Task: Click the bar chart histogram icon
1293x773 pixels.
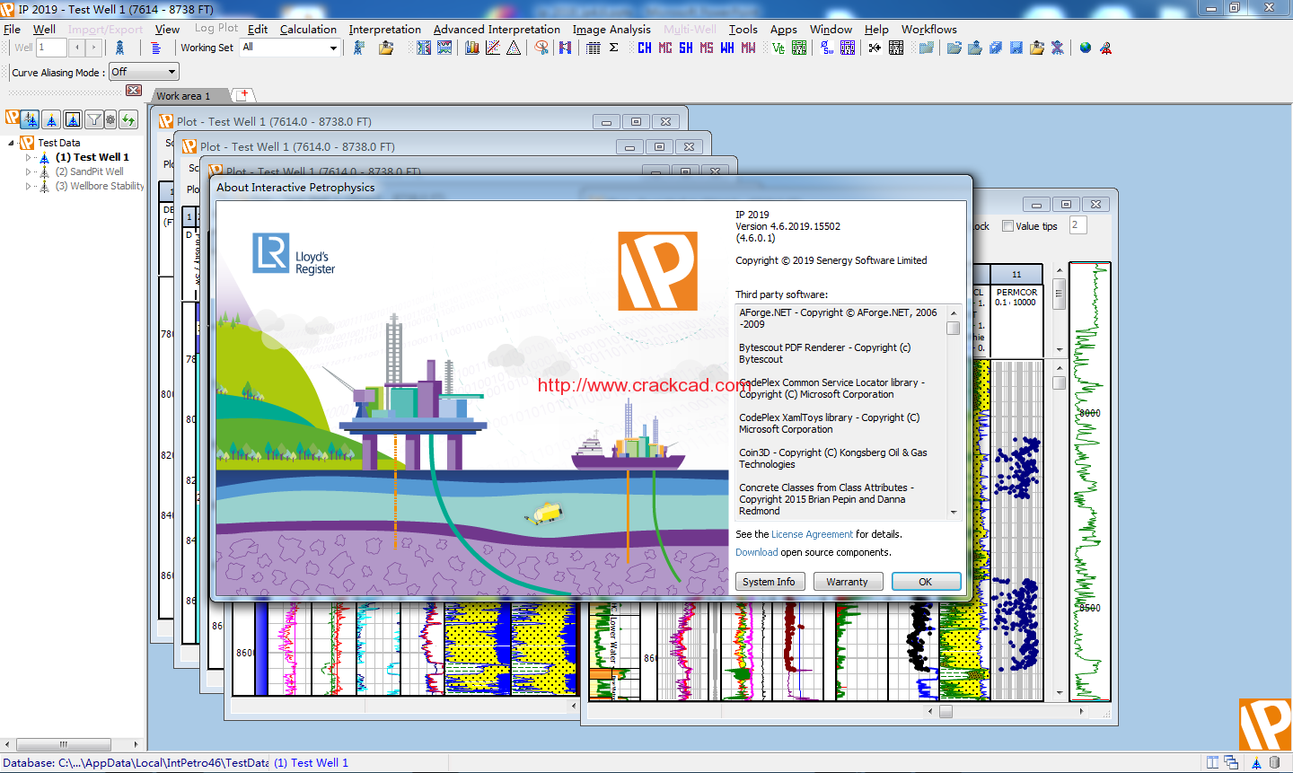Action: (x=471, y=48)
